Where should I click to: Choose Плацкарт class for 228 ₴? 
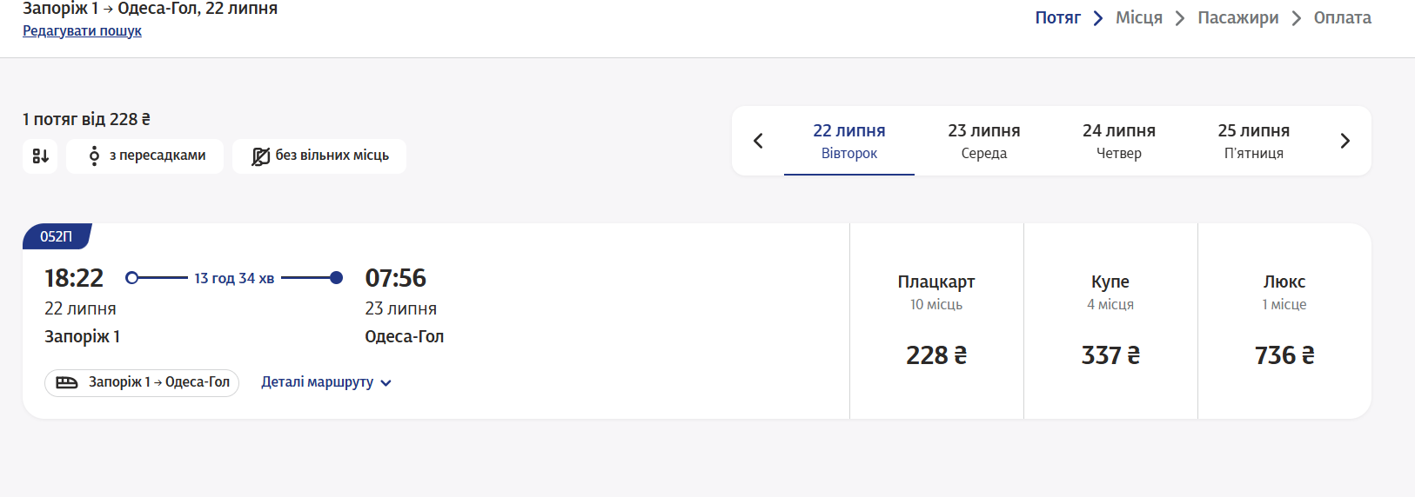pos(936,321)
